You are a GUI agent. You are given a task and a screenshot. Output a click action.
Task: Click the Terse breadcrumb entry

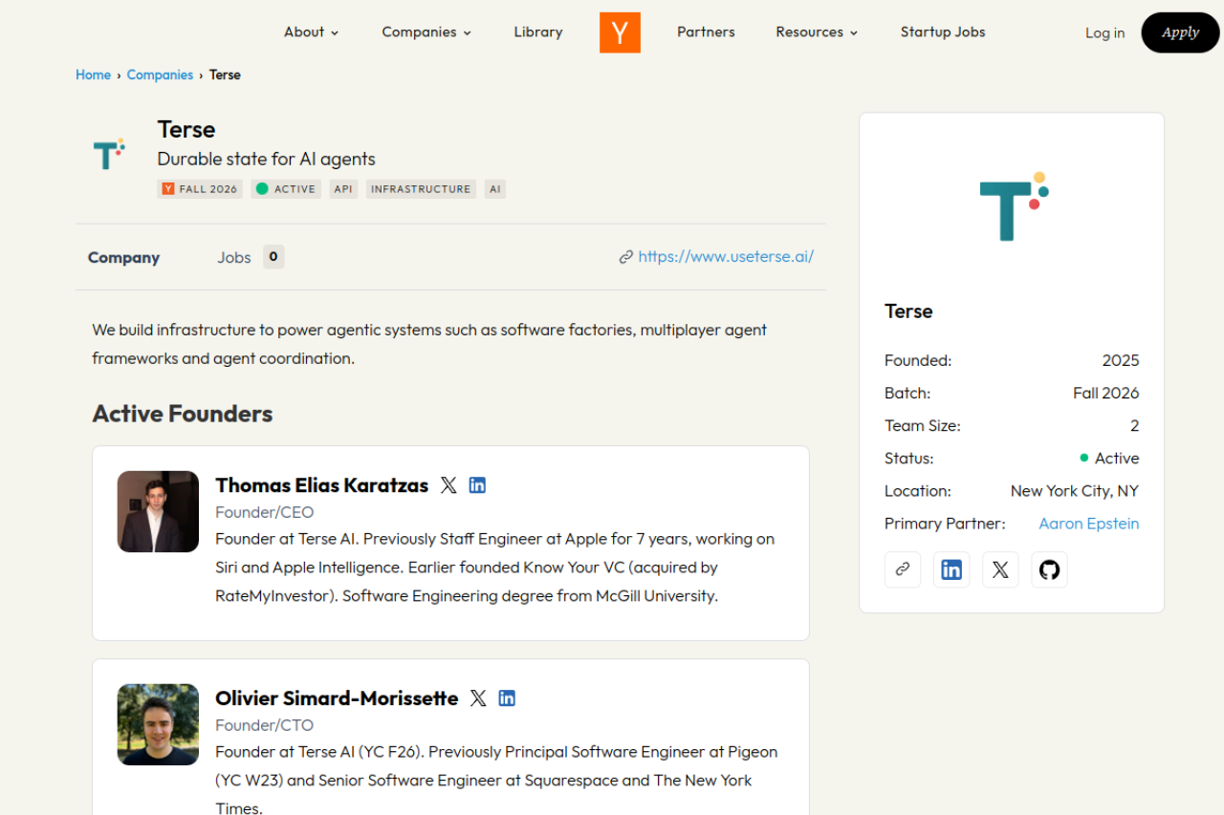[225, 75]
